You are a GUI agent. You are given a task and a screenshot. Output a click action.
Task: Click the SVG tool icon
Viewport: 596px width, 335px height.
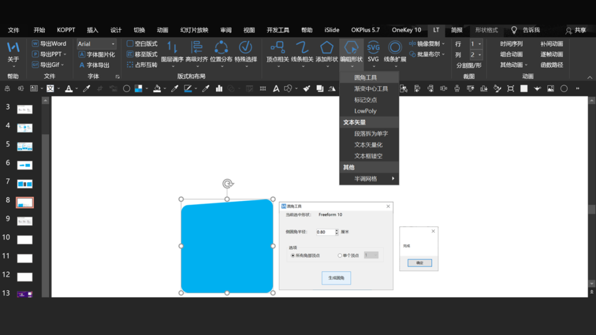(373, 47)
